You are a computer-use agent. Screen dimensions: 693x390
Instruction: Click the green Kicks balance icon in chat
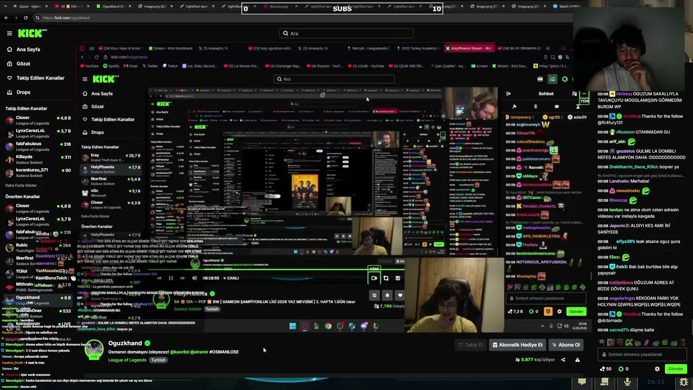pyautogui.click(x=620, y=369)
